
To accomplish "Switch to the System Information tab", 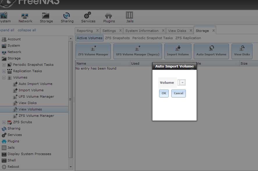I will click(142, 31).
